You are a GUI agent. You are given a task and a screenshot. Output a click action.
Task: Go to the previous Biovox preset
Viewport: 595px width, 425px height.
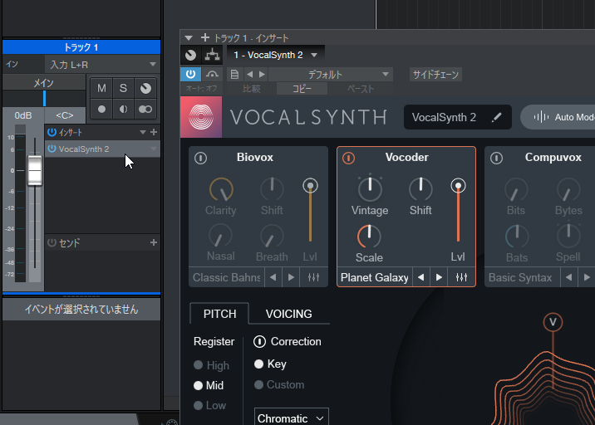[274, 277]
